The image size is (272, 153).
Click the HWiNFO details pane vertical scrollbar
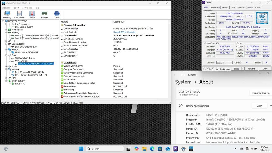[169, 37]
